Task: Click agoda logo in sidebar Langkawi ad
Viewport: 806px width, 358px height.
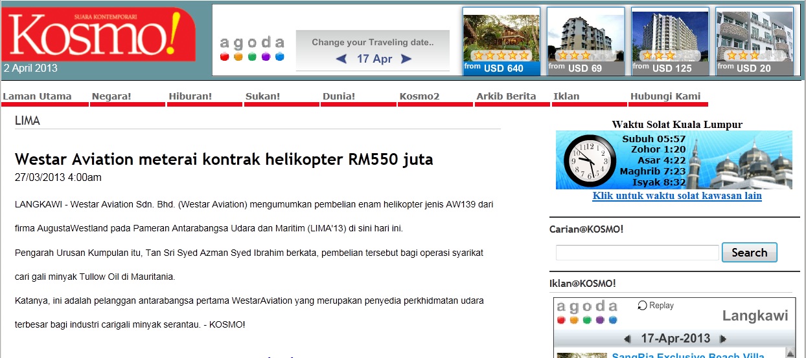Action: [x=587, y=312]
